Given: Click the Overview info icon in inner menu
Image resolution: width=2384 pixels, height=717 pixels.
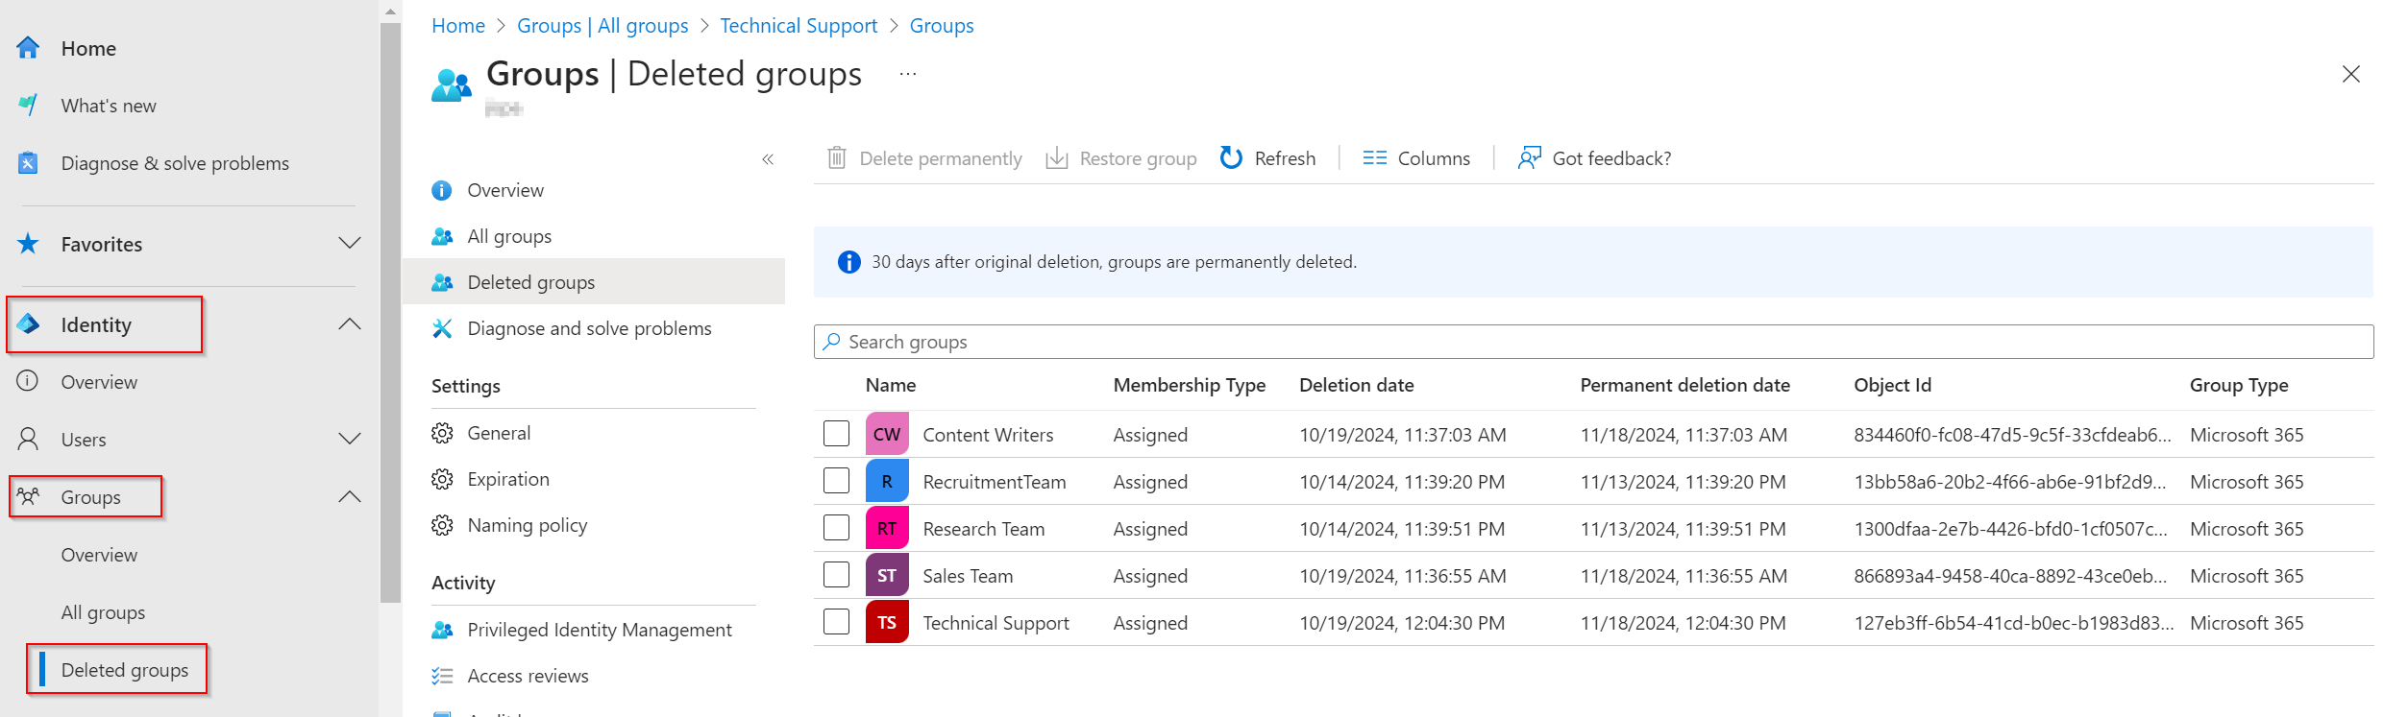Looking at the screenshot, I should click(x=442, y=190).
